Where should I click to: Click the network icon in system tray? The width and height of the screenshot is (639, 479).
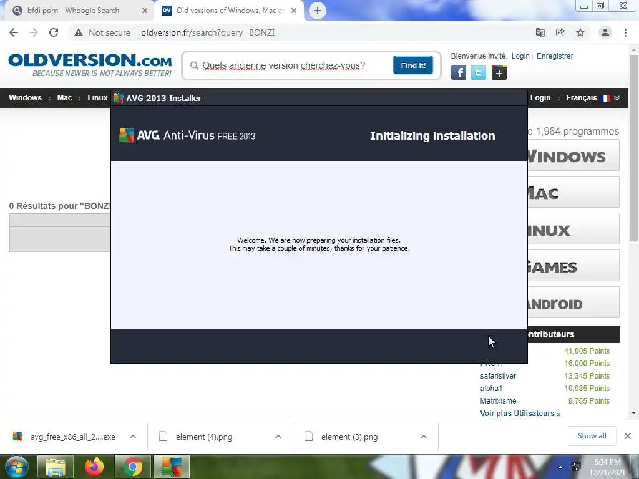click(x=576, y=467)
